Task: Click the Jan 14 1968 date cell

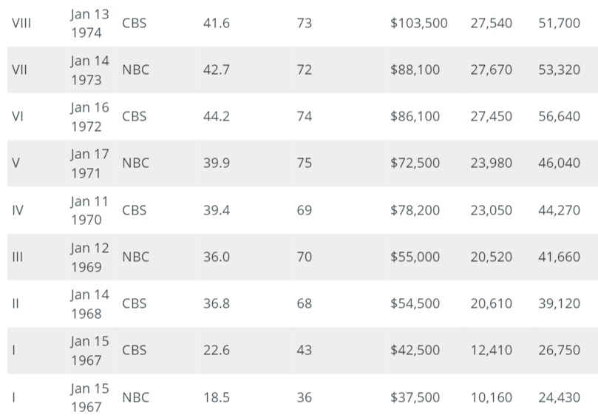Action: tap(89, 304)
